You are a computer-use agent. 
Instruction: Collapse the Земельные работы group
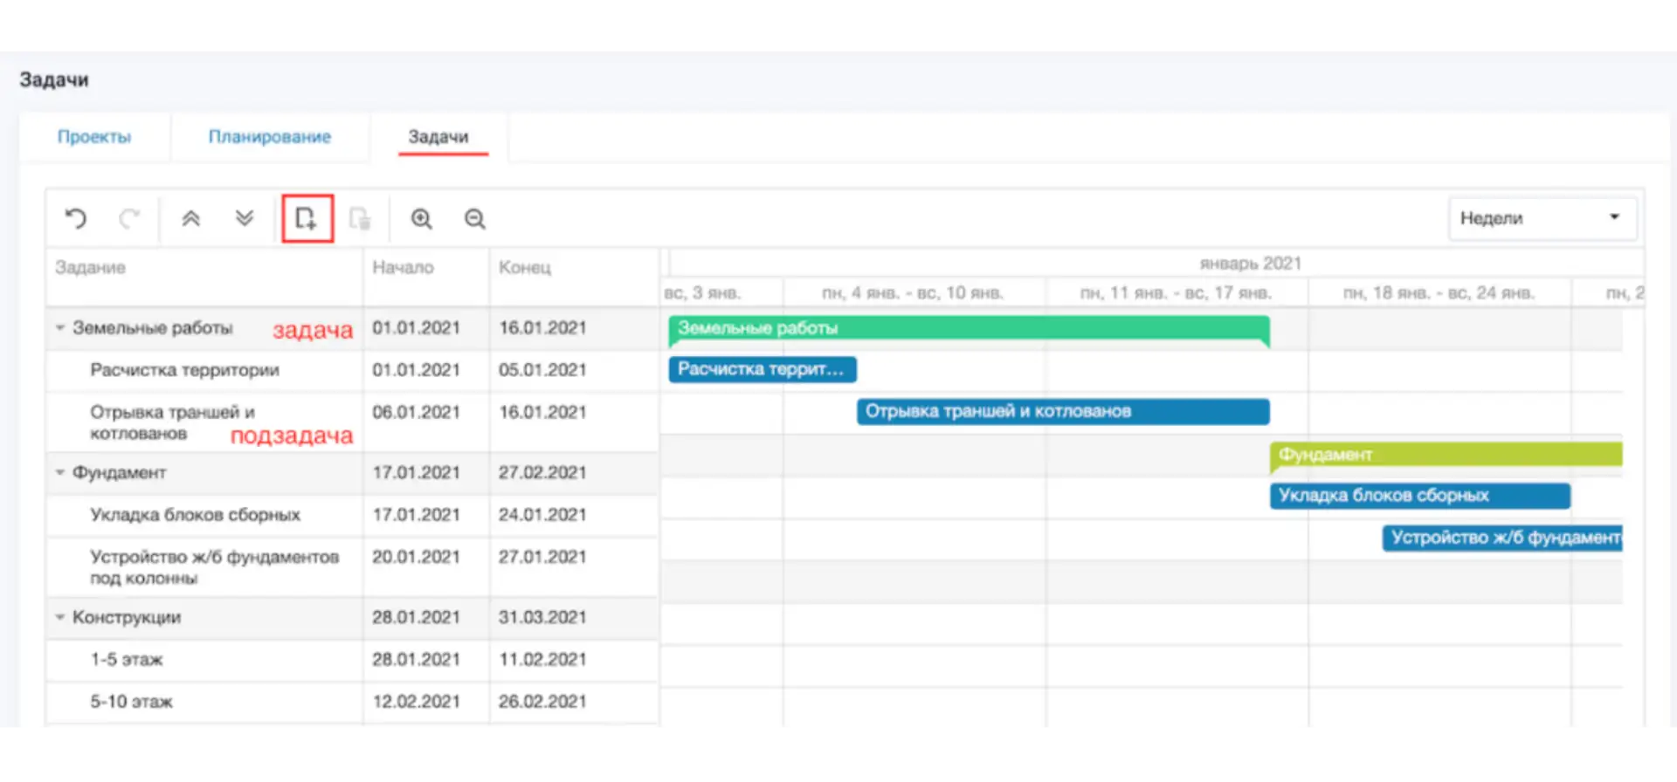(60, 328)
